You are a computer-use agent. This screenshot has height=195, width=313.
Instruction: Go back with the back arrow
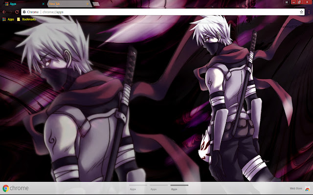pyautogui.click(x=4, y=12)
